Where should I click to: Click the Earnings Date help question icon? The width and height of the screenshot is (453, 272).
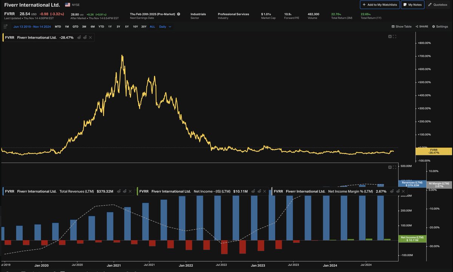coord(179,14)
